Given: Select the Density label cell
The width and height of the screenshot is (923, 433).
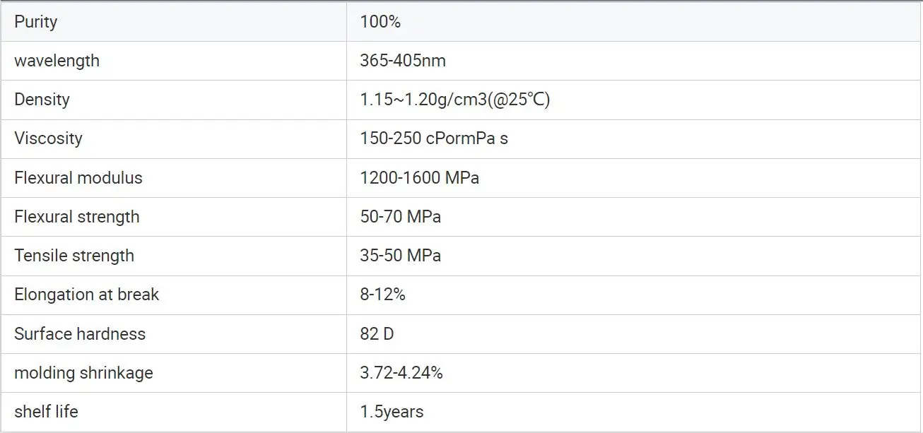Looking at the screenshot, I should point(42,100).
